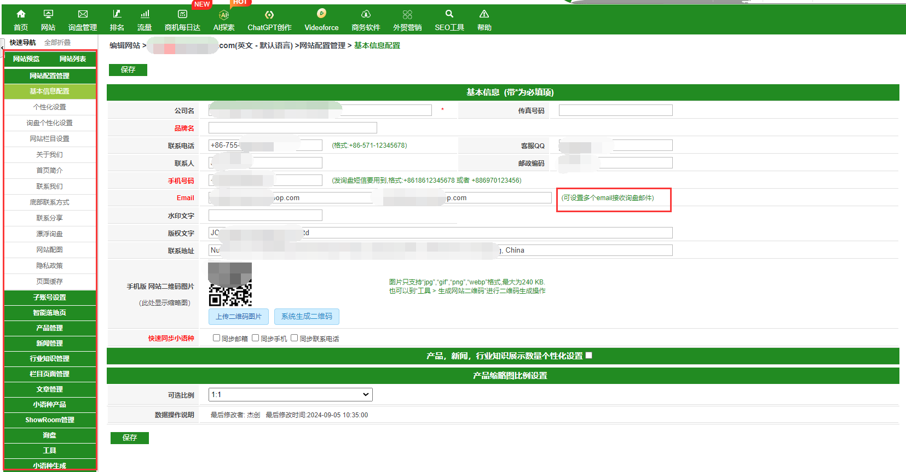Toggle the 展示数量个性化设置 checkbox

click(589, 356)
